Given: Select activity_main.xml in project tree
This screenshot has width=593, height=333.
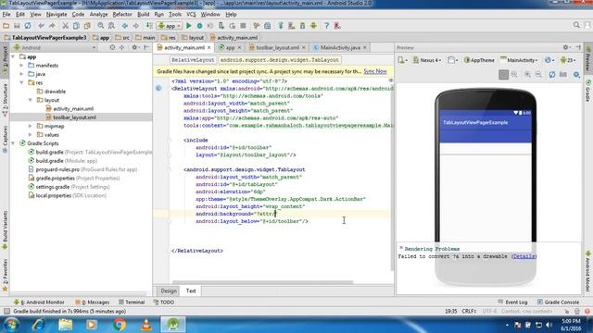Looking at the screenshot, I should [73, 109].
